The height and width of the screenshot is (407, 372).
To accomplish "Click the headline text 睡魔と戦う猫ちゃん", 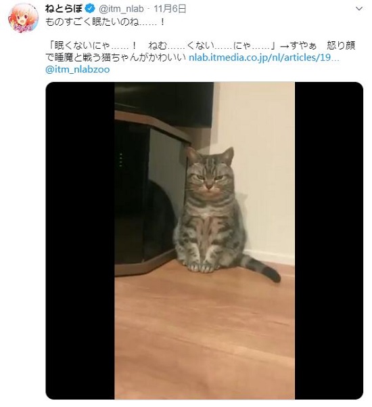I will tap(87, 58).
